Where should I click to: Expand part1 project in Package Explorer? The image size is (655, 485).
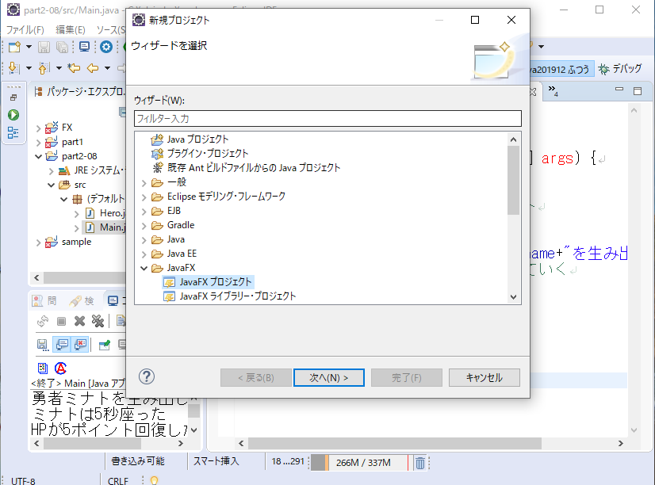tap(38, 143)
